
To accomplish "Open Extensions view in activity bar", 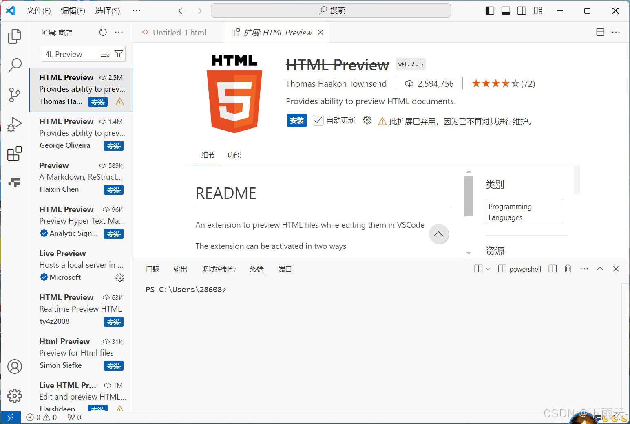I will [x=15, y=154].
